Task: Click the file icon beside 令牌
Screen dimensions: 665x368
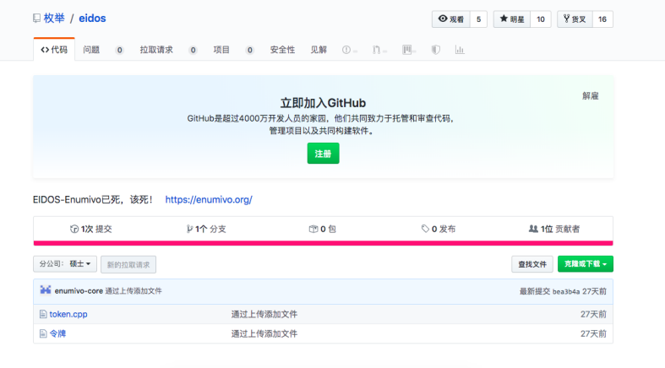Action: point(43,333)
